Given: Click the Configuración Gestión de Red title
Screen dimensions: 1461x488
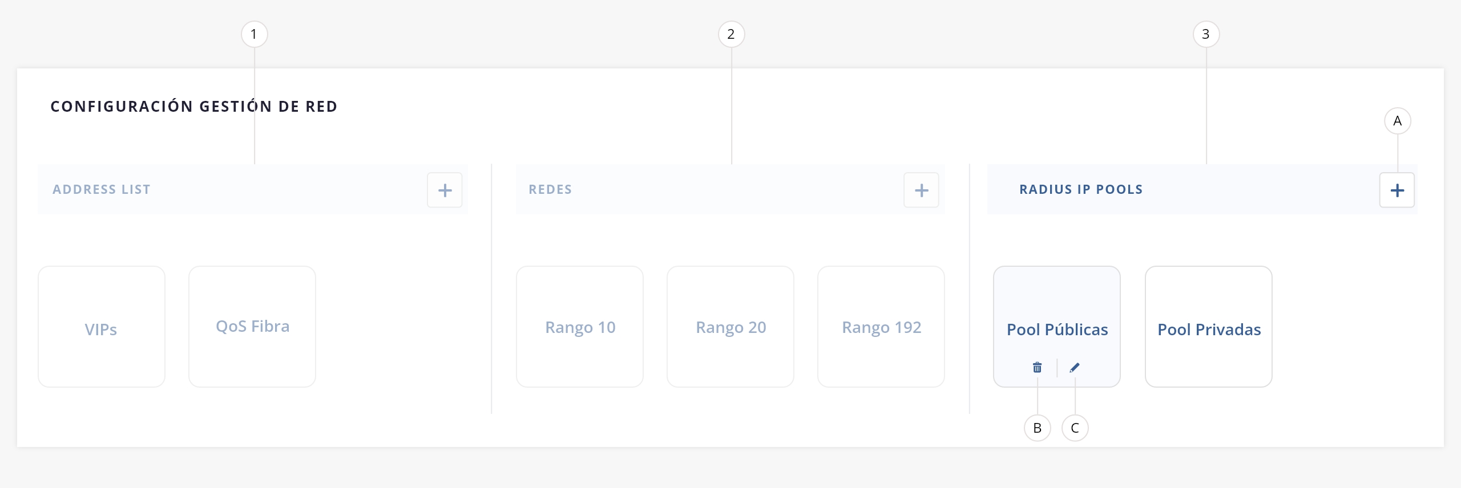Looking at the screenshot, I should pyautogui.click(x=194, y=107).
